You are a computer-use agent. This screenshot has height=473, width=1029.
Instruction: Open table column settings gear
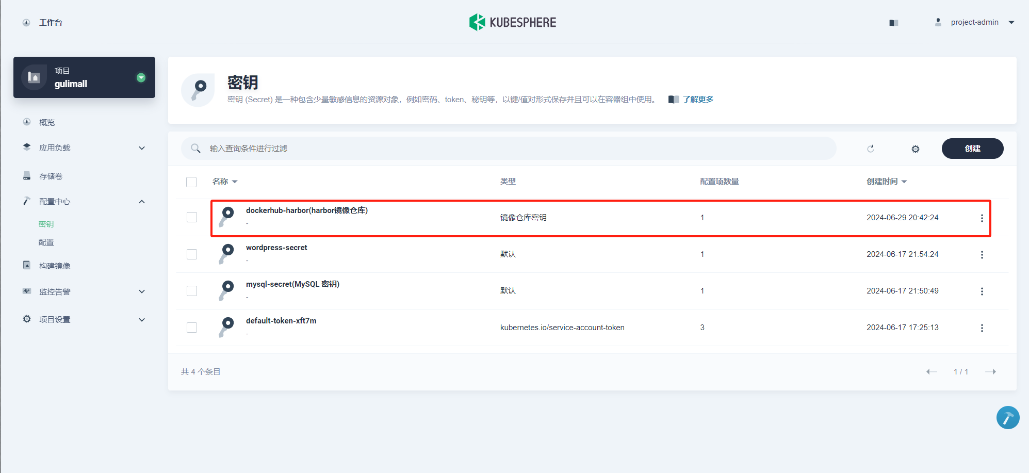[x=916, y=149]
